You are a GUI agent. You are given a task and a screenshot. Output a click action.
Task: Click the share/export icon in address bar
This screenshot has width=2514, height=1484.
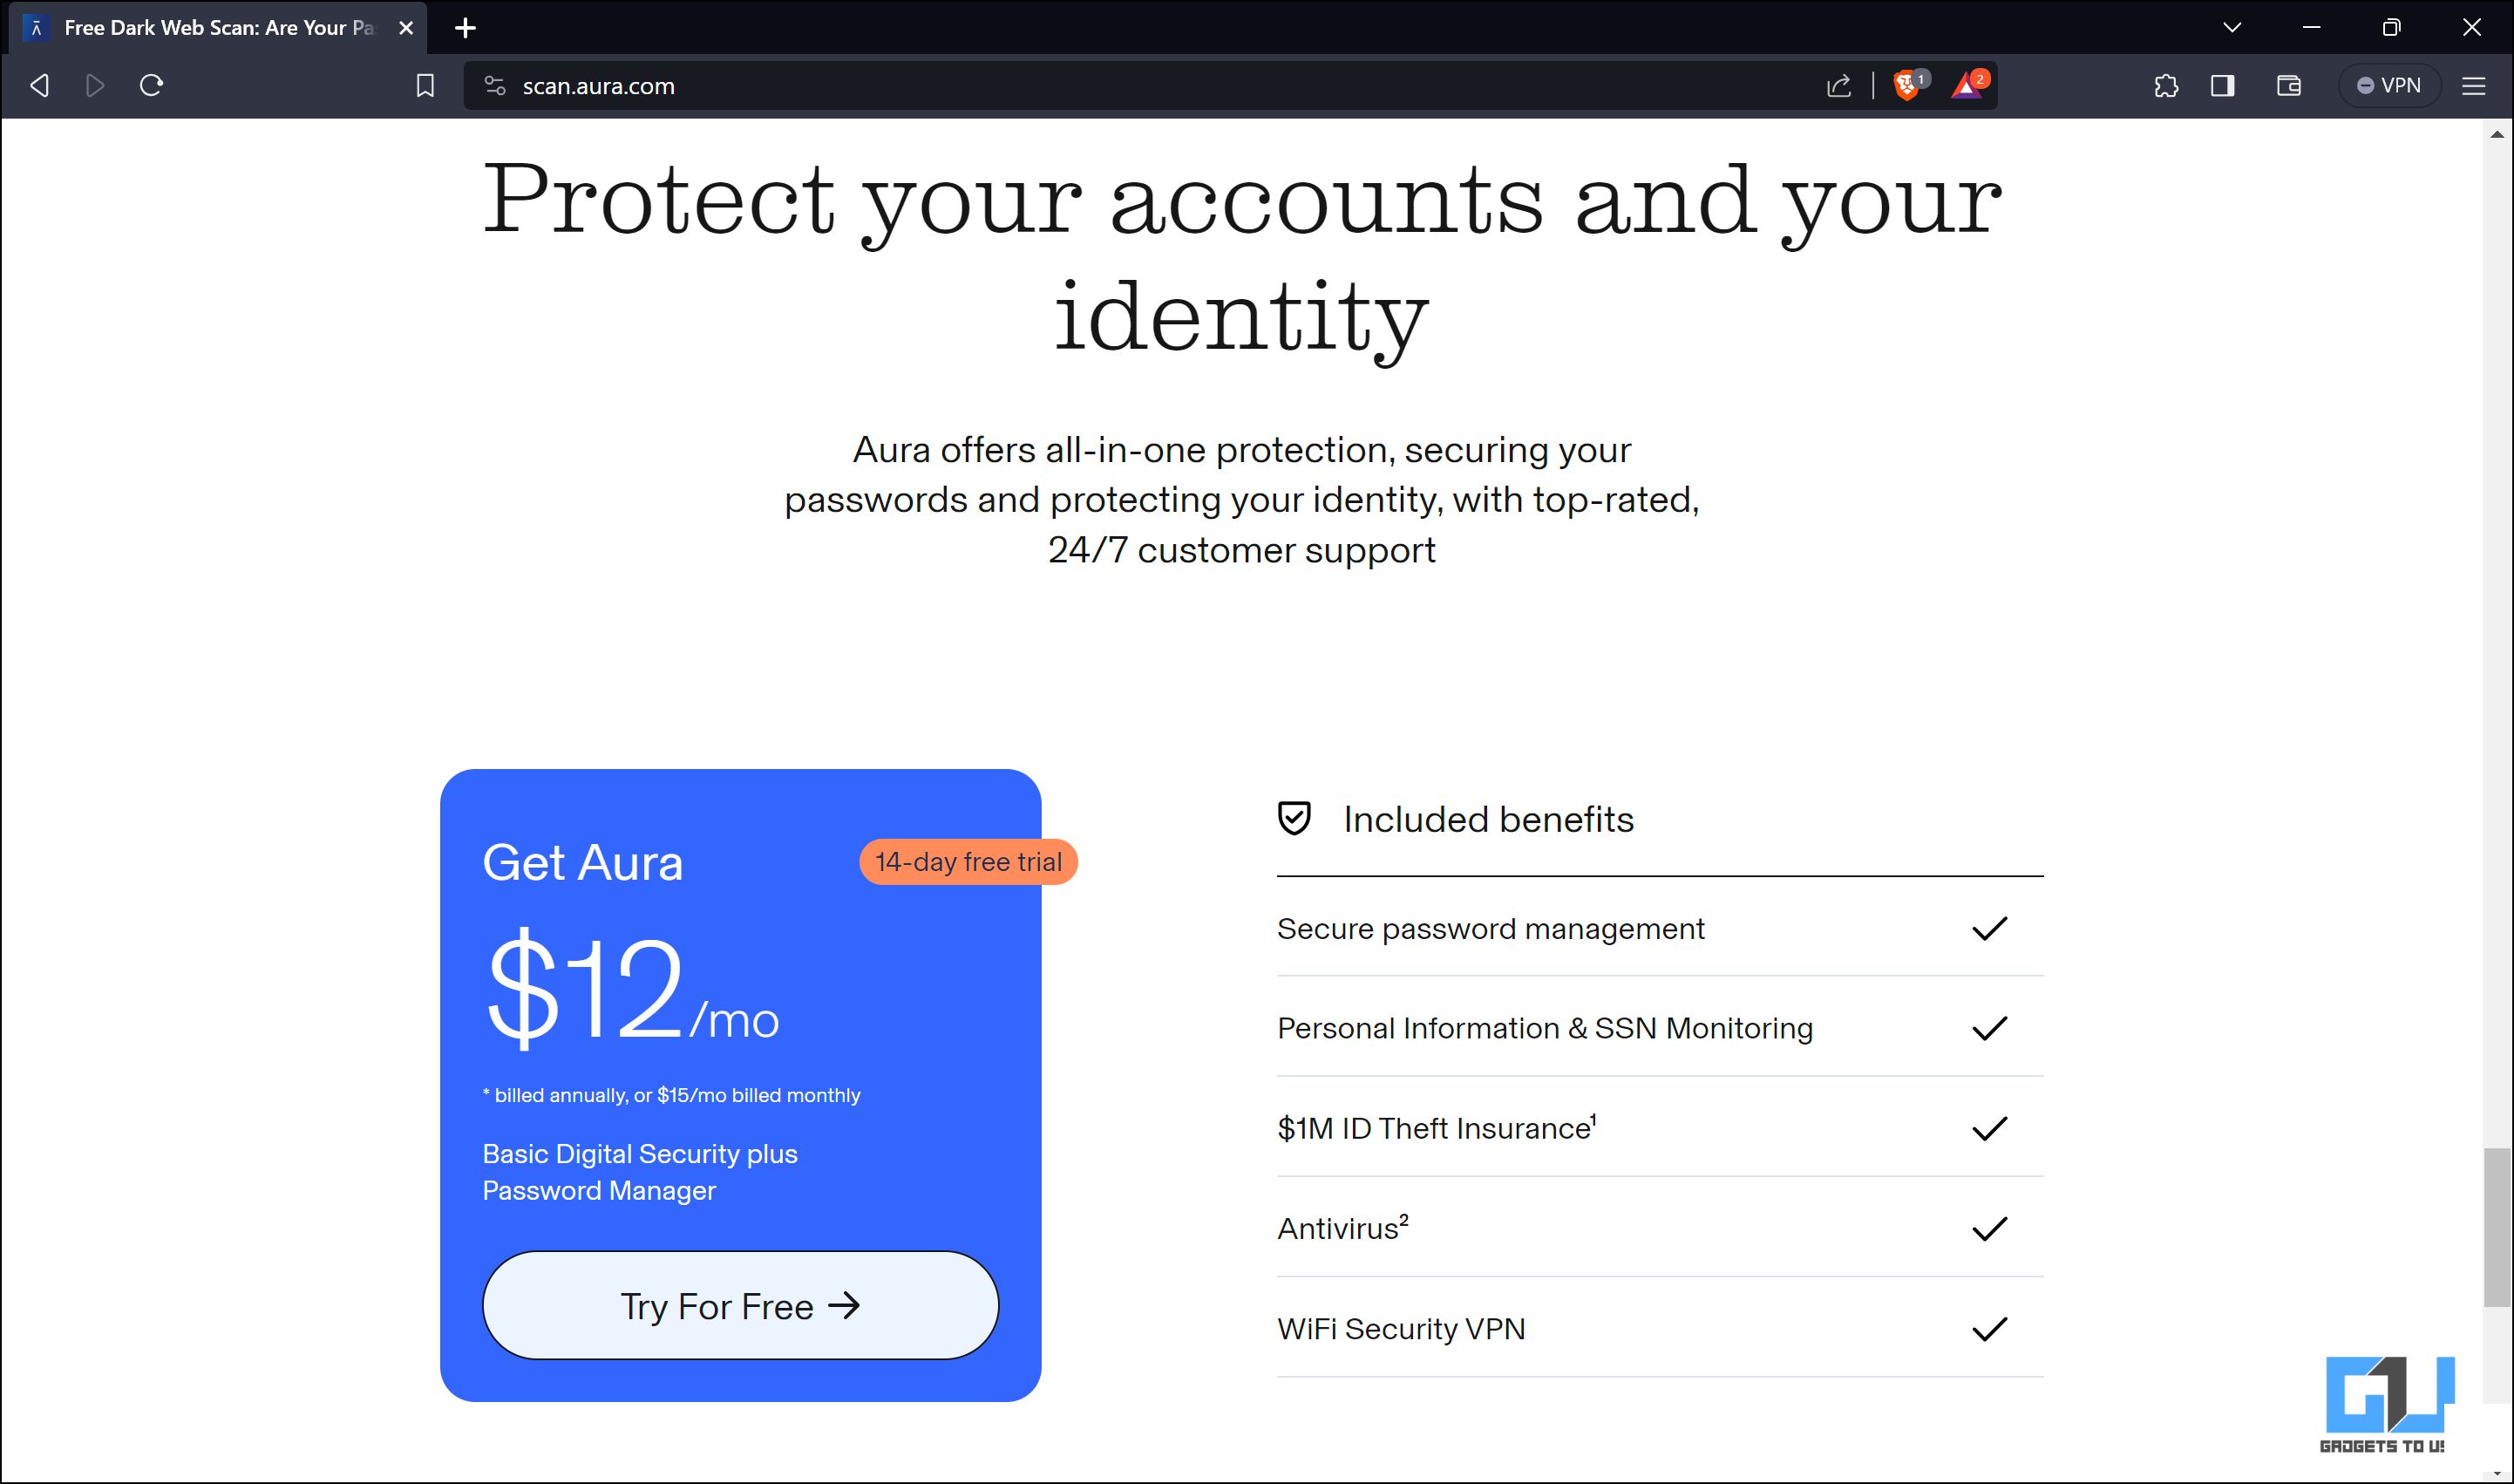1838,85
